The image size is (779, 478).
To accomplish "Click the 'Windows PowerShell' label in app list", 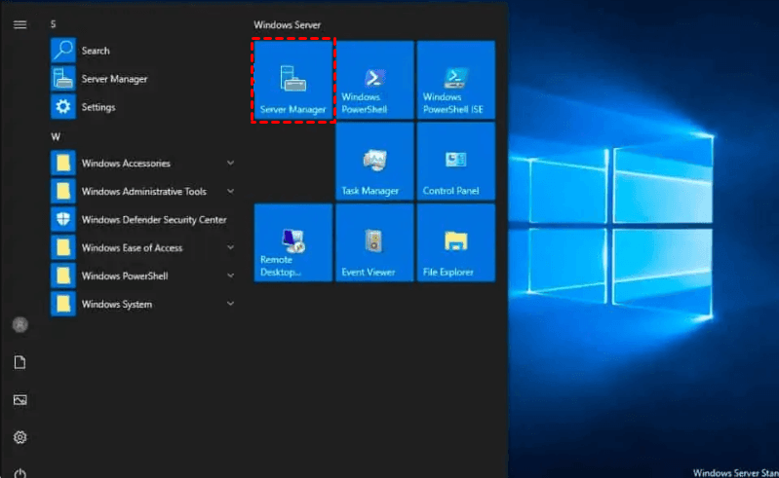I will click(125, 276).
